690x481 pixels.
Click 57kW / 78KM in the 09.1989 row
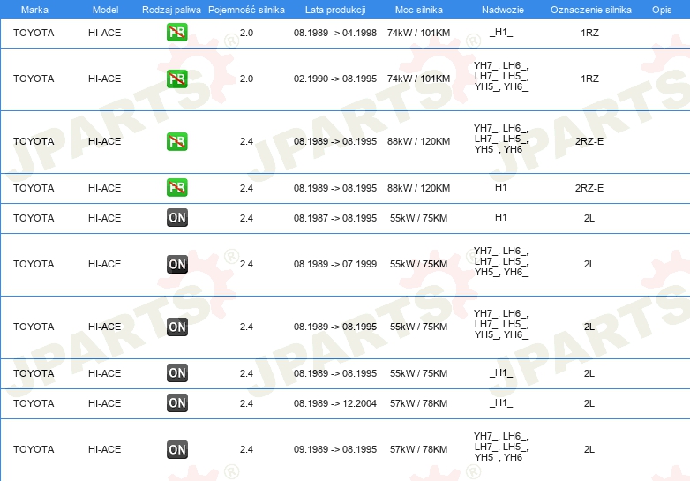tap(418, 449)
